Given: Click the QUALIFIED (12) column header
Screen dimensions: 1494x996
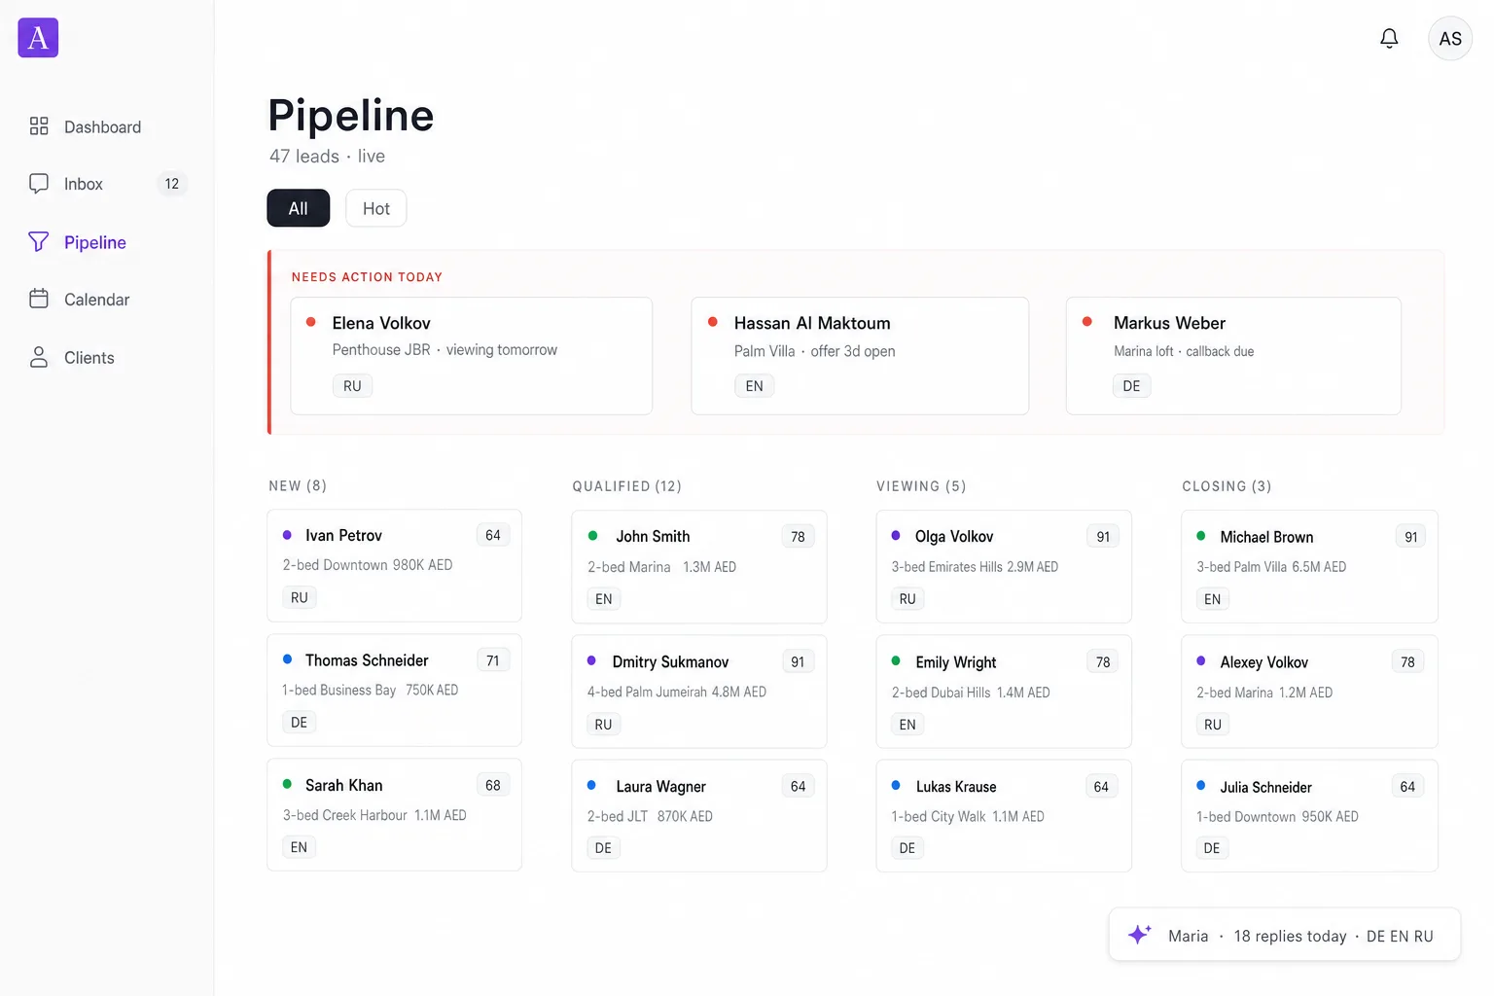Looking at the screenshot, I should tap(627, 486).
